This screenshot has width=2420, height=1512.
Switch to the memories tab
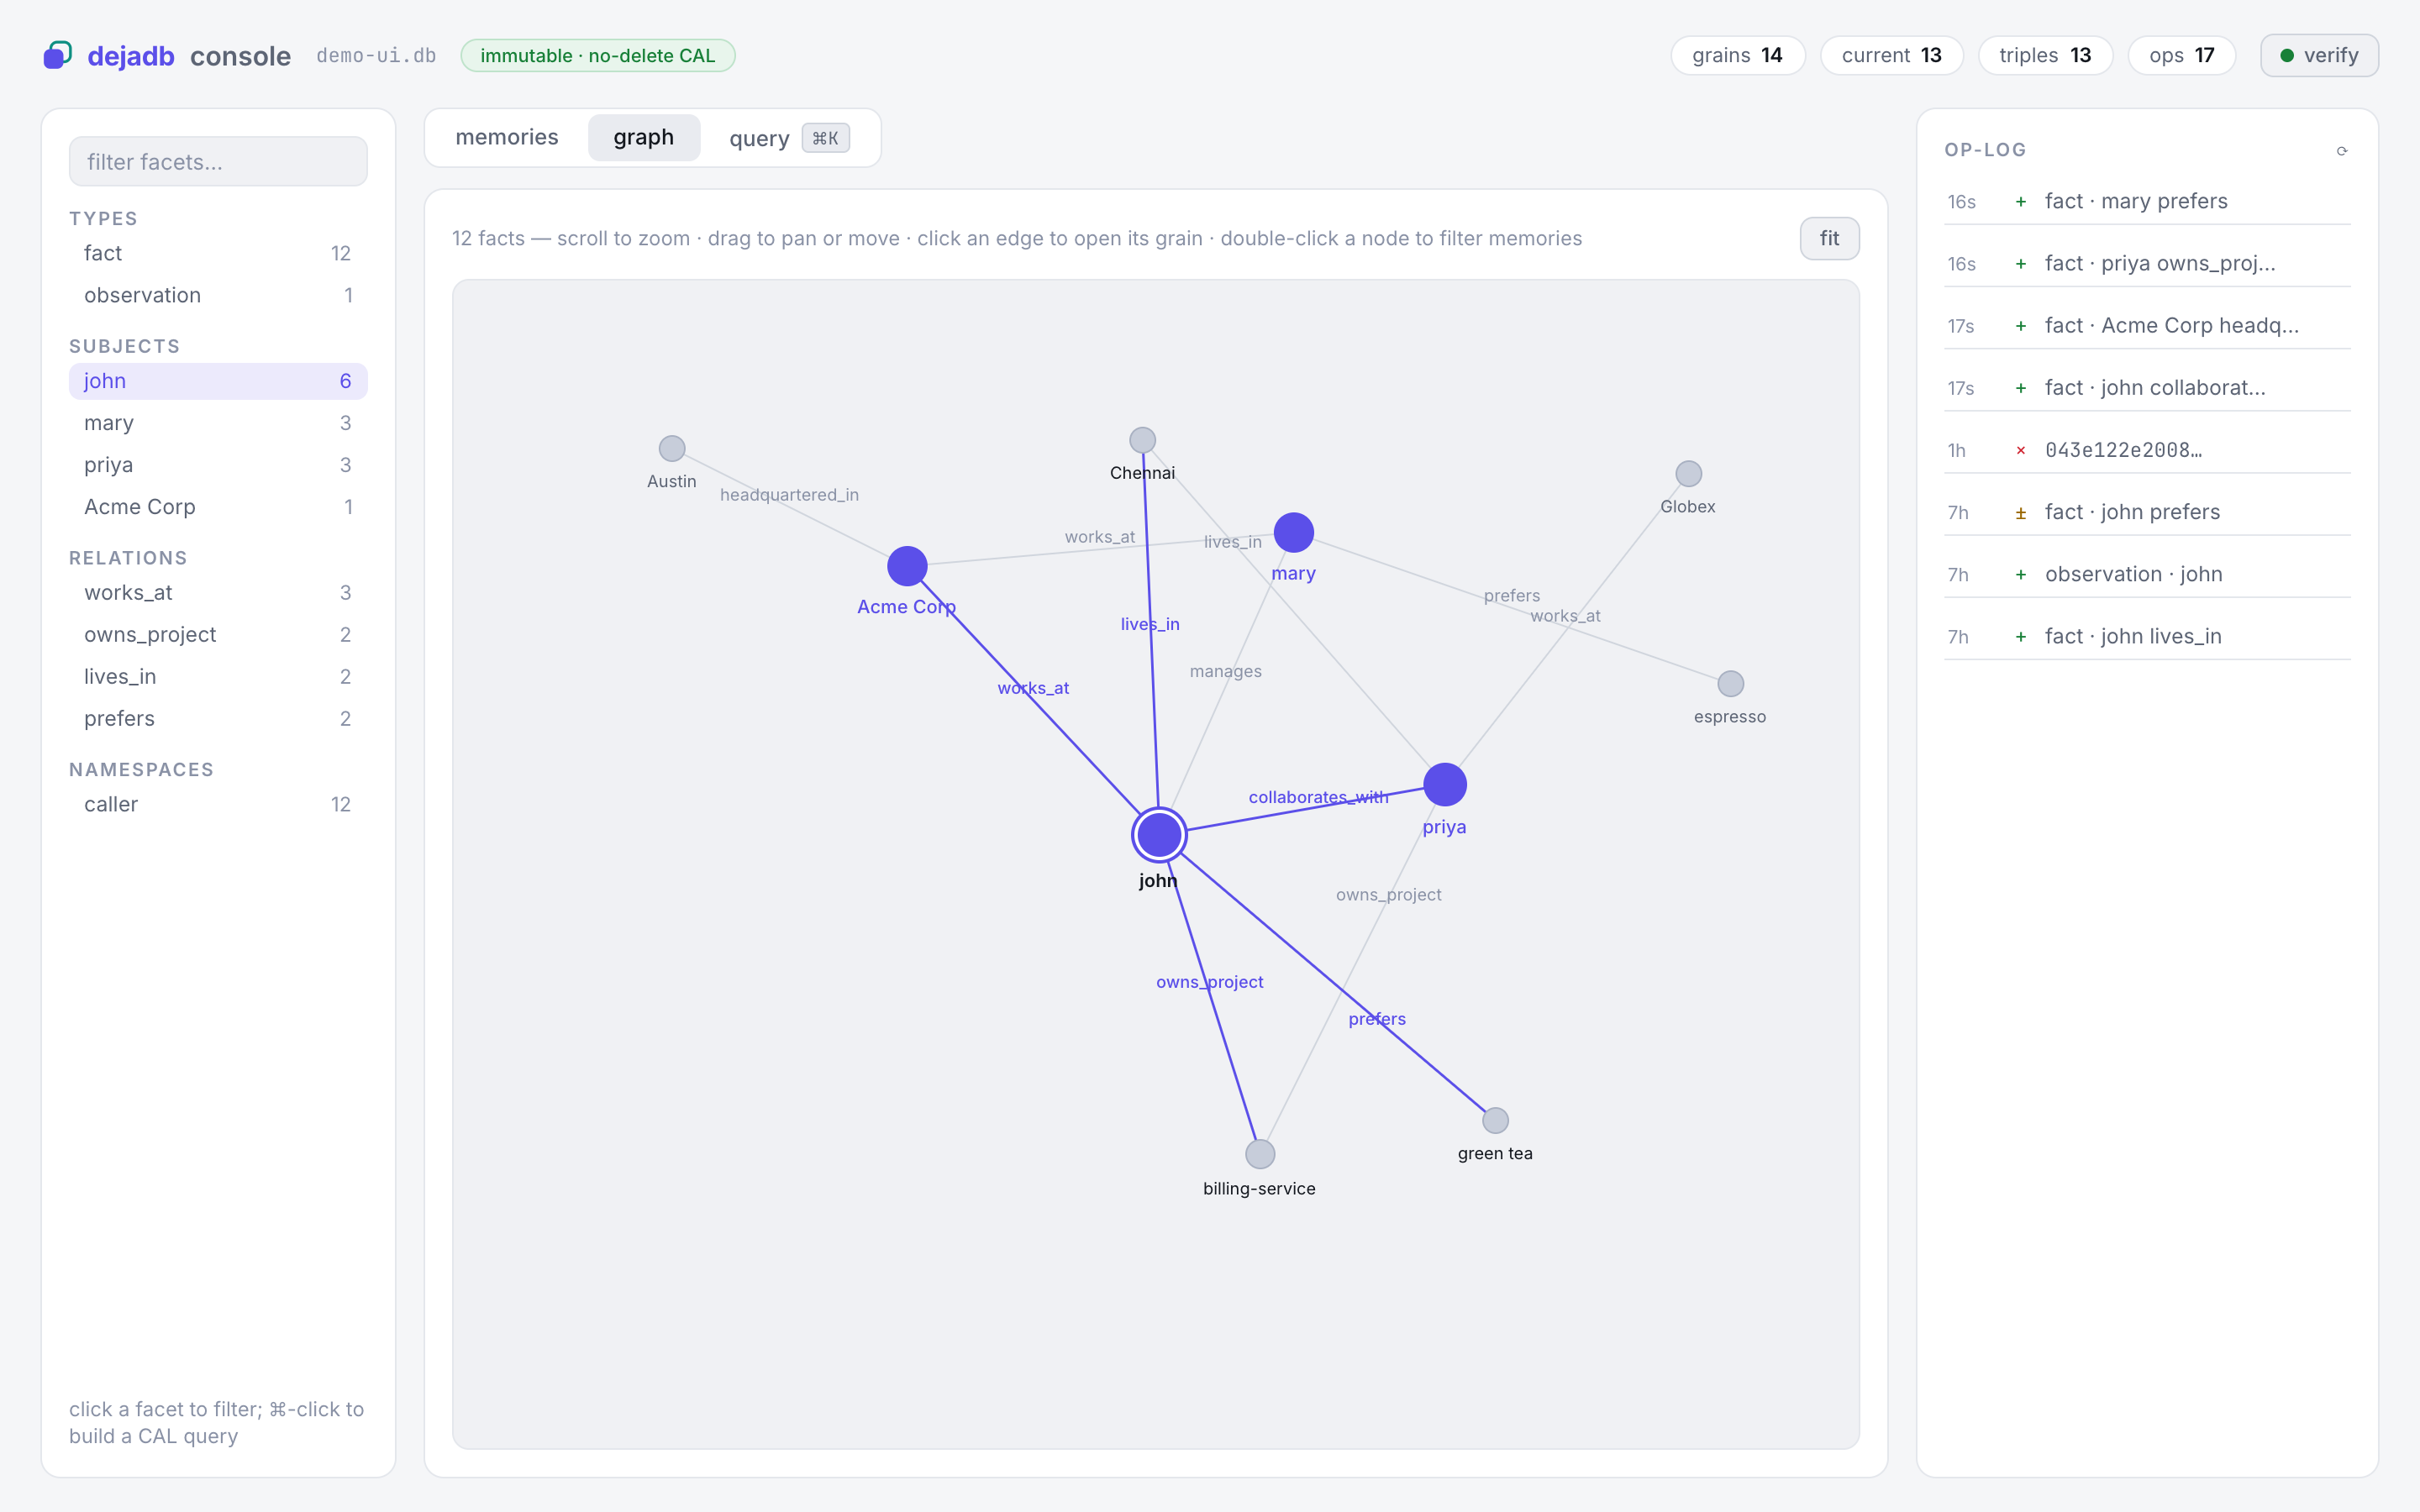coord(507,137)
